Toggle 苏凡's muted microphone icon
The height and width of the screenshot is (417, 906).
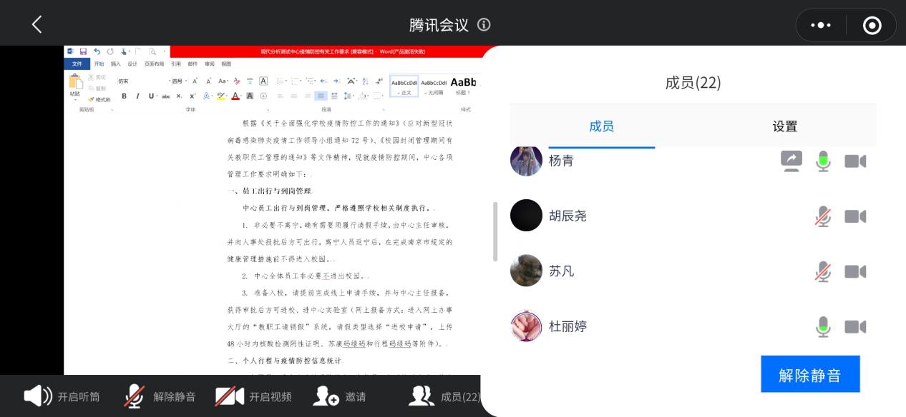pyautogui.click(x=823, y=271)
